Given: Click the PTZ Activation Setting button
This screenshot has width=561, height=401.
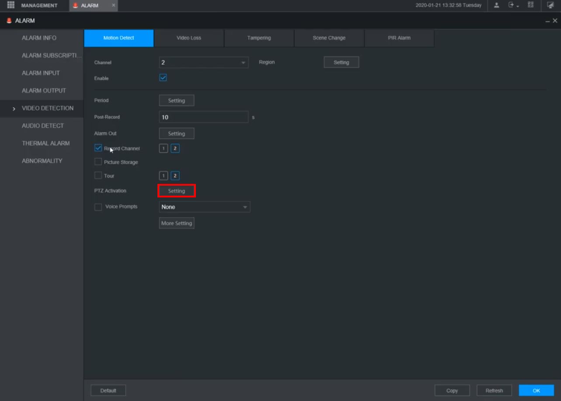Looking at the screenshot, I should 177,191.
